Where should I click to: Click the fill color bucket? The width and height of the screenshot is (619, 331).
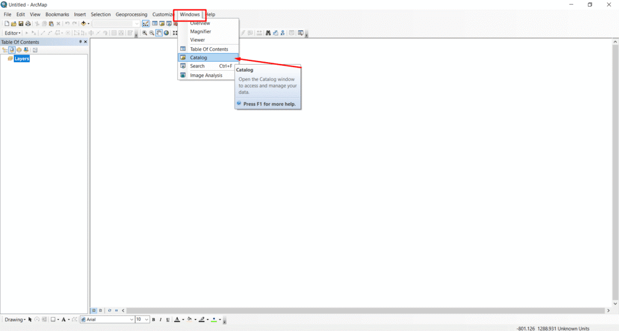coord(189,320)
